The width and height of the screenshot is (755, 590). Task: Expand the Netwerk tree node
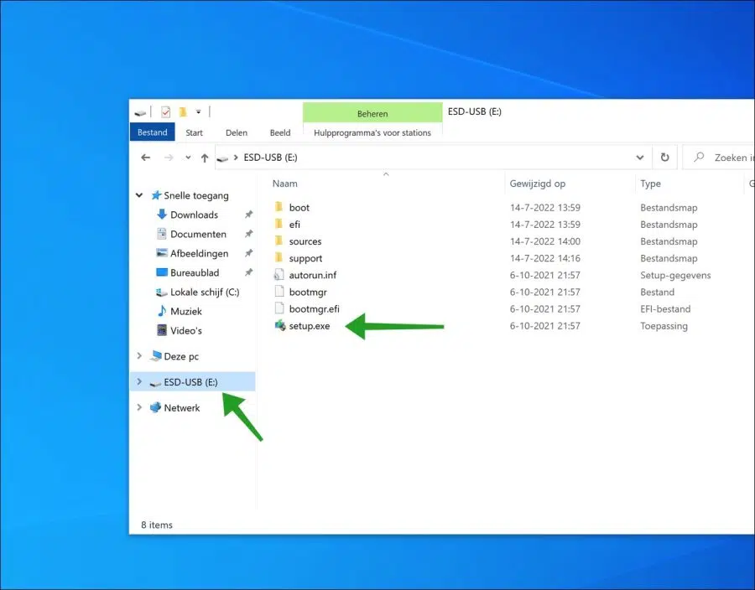click(x=139, y=407)
